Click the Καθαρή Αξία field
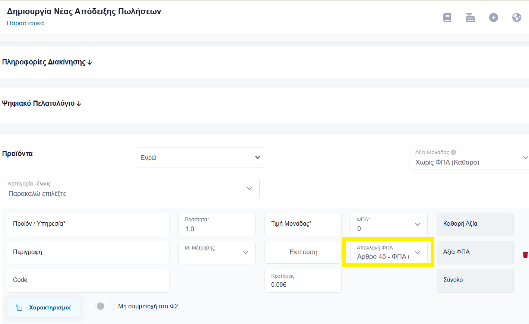This screenshot has height=324, width=529. tap(475, 224)
